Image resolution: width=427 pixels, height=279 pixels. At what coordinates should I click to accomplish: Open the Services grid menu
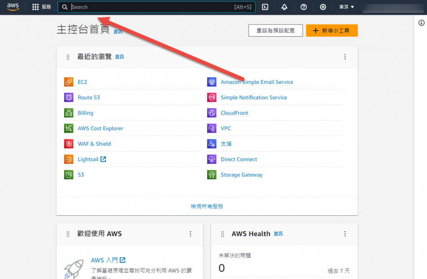tap(41, 7)
